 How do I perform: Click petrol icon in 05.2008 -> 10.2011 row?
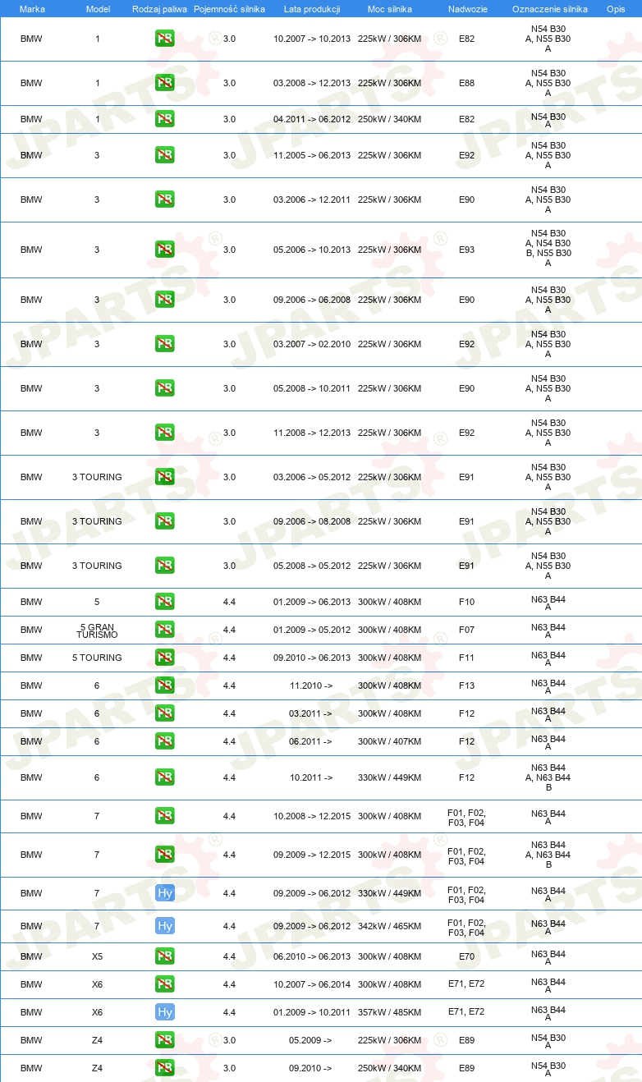point(164,388)
